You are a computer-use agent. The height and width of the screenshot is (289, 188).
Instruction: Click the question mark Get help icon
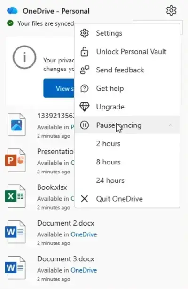click(85, 88)
